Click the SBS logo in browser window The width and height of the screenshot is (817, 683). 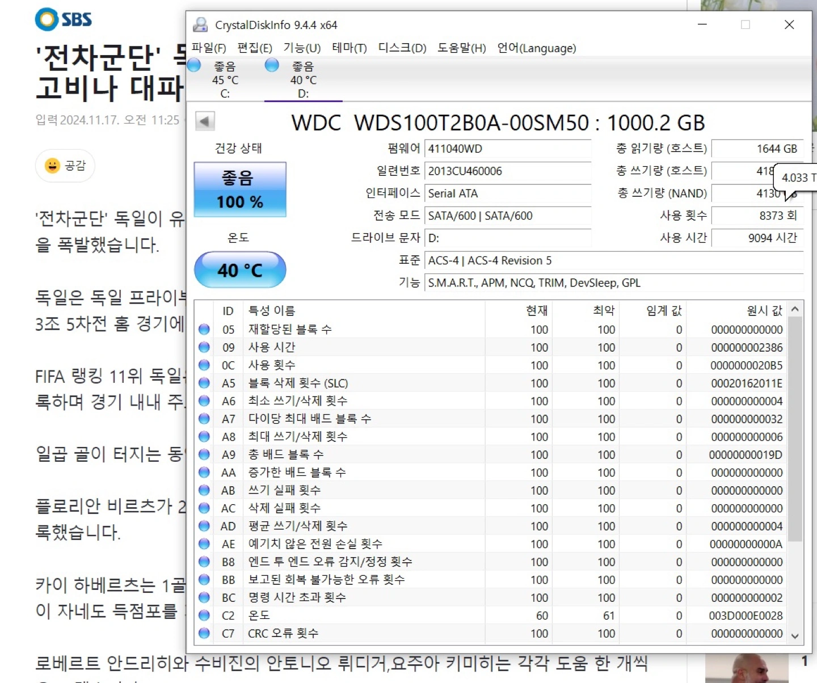63,19
